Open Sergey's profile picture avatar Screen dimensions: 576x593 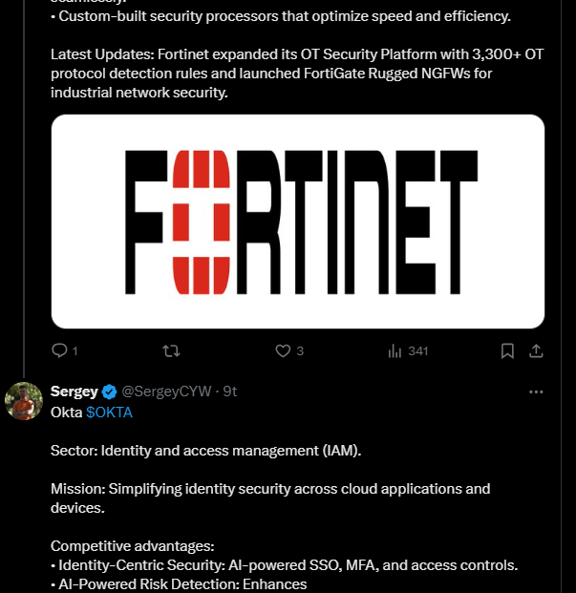pyautogui.click(x=24, y=401)
